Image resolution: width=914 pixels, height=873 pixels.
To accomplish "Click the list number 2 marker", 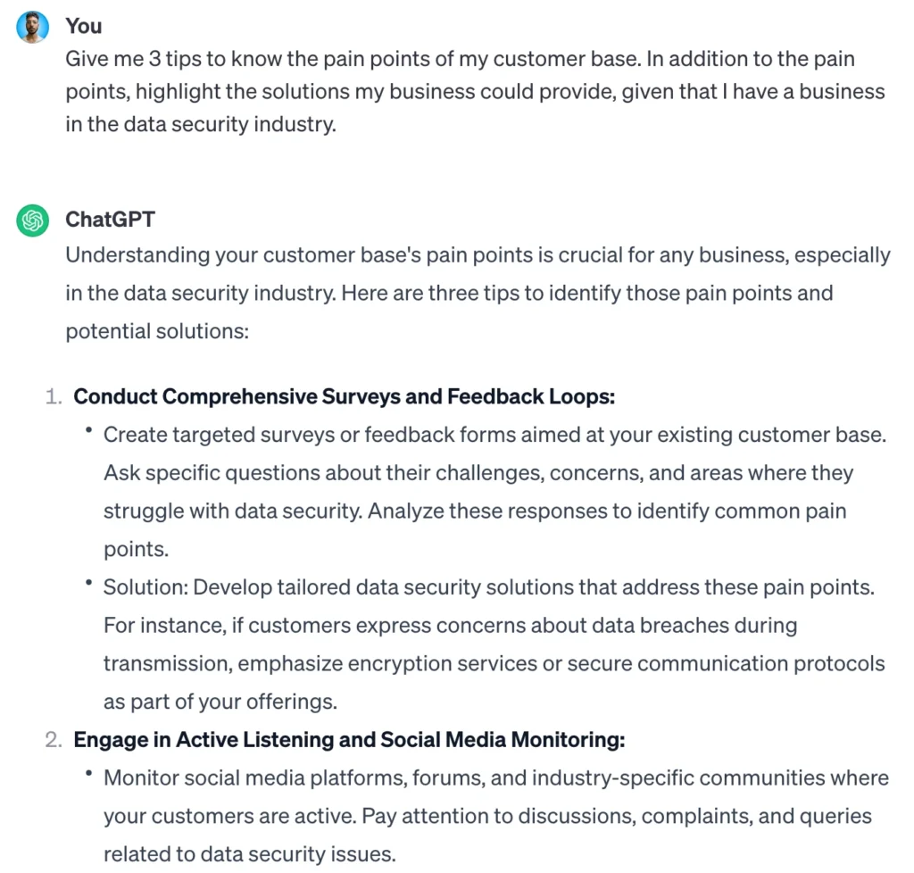I will tap(54, 739).
